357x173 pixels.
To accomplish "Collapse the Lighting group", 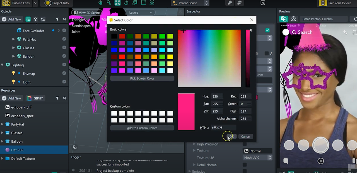I will (2, 65).
